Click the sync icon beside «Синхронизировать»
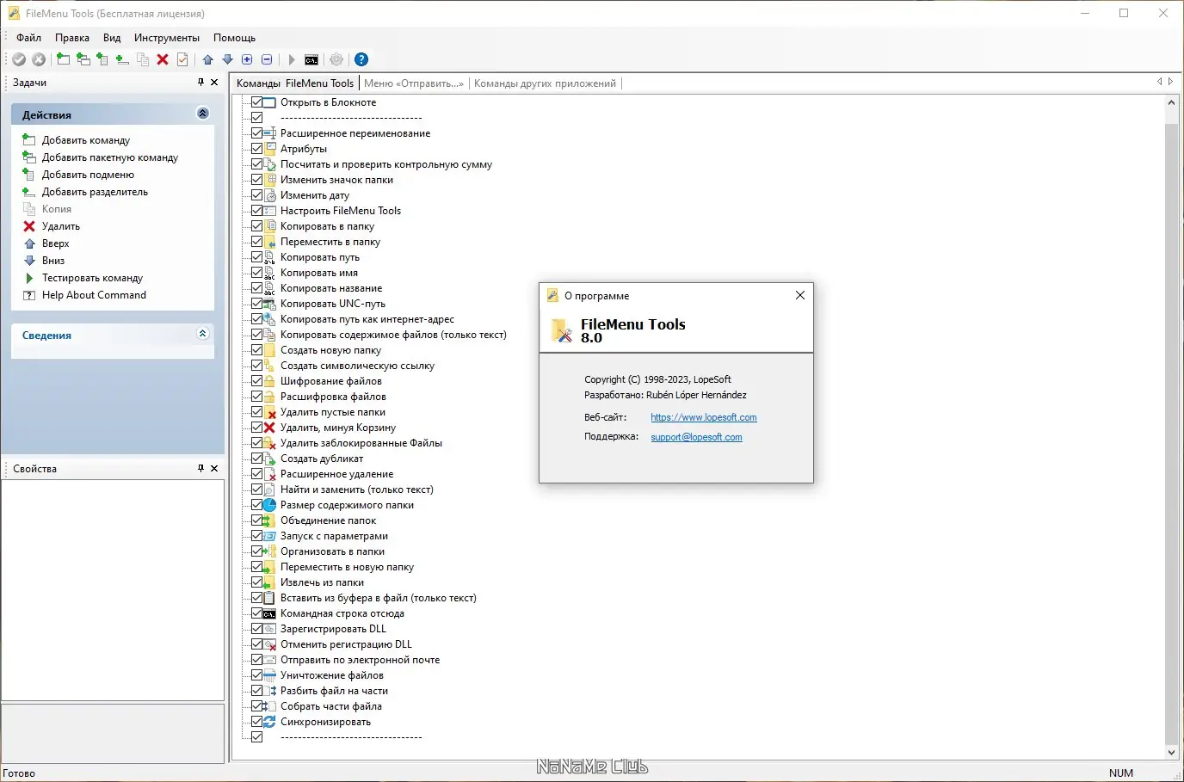 (x=269, y=722)
